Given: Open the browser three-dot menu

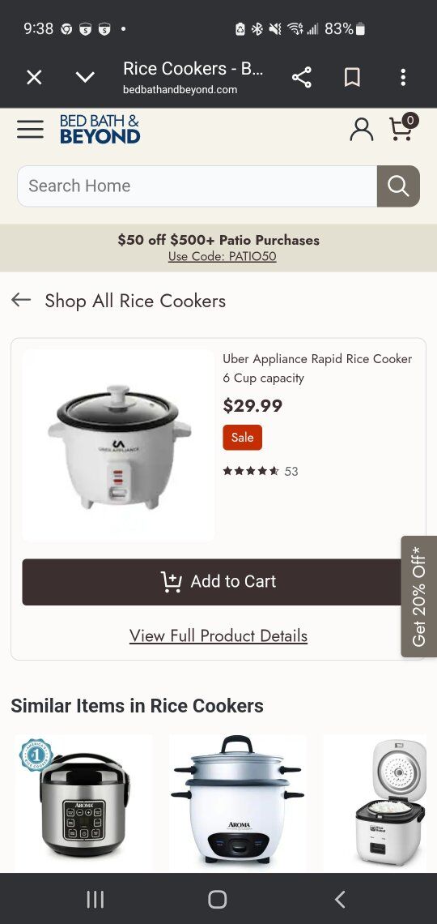Looking at the screenshot, I should [403, 77].
